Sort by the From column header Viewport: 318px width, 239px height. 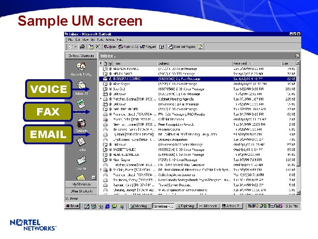pos(135,63)
